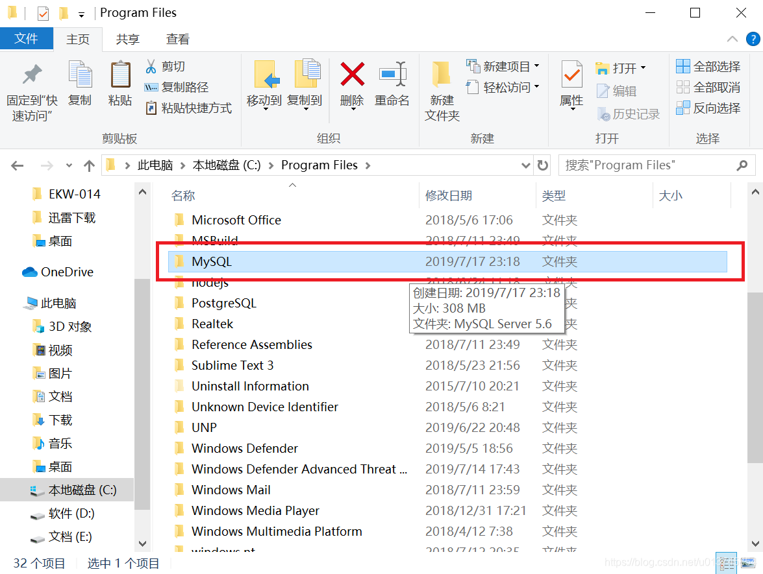Image resolution: width=763 pixels, height=574 pixels.
Task: Select the Sublime Text 3 folder
Action: coord(232,365)
